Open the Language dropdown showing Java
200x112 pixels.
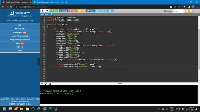click(x=178, y=11)
